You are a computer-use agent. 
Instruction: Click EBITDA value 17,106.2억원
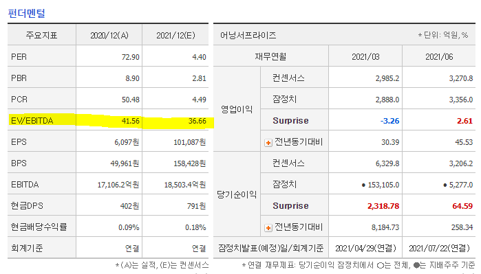(118, 185)
